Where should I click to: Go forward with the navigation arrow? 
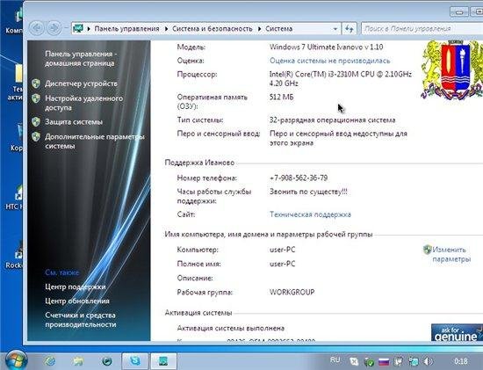[x=54, y=28]
